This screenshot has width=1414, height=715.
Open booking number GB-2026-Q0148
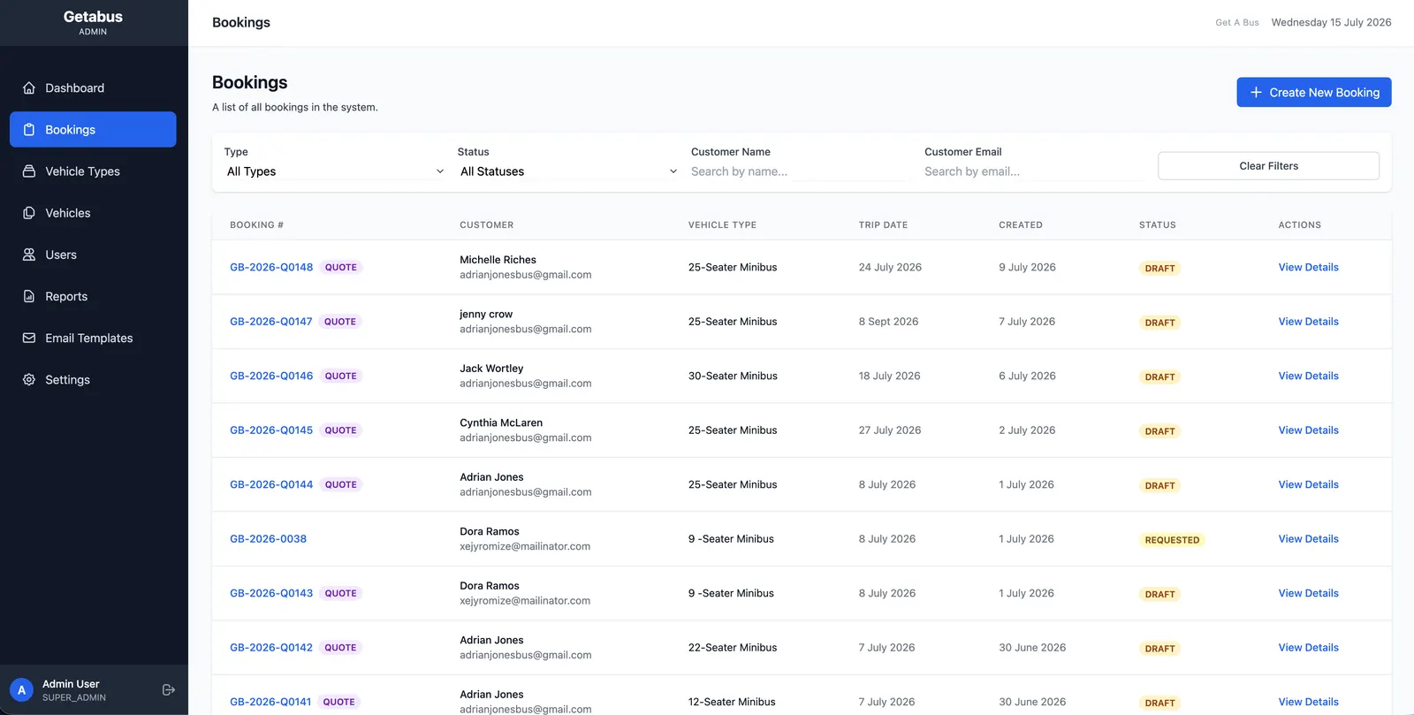pos(271,267)
